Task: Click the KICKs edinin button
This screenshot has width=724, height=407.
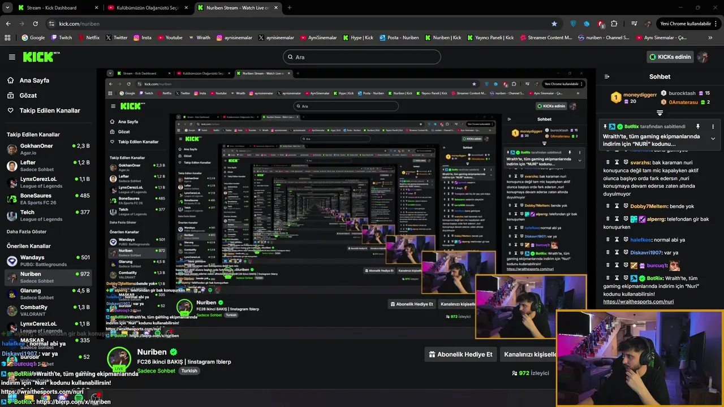Action: click(x=670, y=57)
